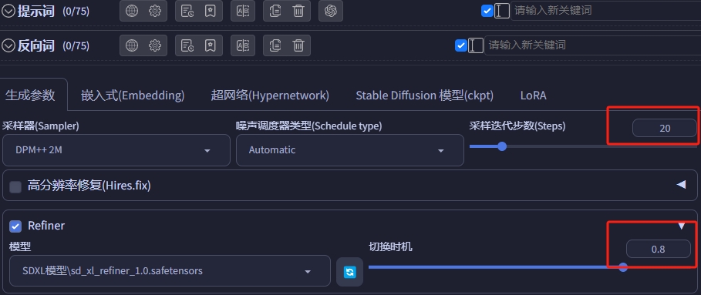This screenshot has height=295, width=701.
Task: Click the Steps value field showing 20
Action: [664, 128]
